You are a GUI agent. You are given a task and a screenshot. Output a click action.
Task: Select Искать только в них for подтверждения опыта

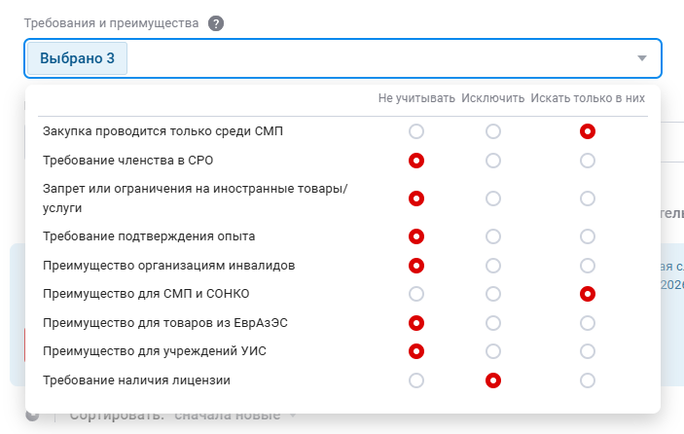[588, 236]
